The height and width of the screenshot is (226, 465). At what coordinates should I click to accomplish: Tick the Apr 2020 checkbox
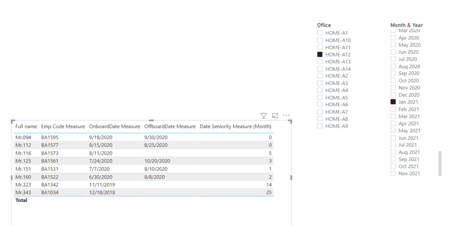393,37
